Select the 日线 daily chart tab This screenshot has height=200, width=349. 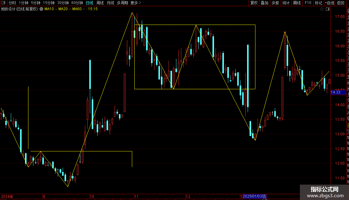click(x=90, y=3)
